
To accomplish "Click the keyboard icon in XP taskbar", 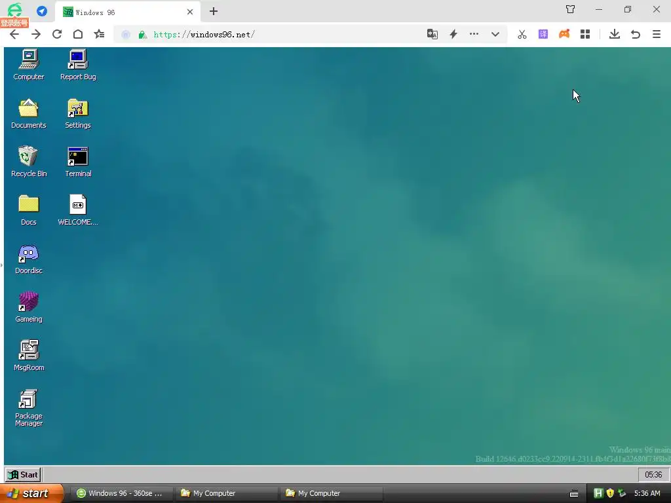I will [574, 494].
